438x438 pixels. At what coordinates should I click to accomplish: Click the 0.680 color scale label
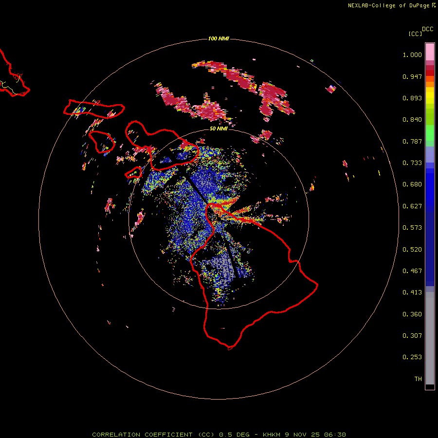412,184
